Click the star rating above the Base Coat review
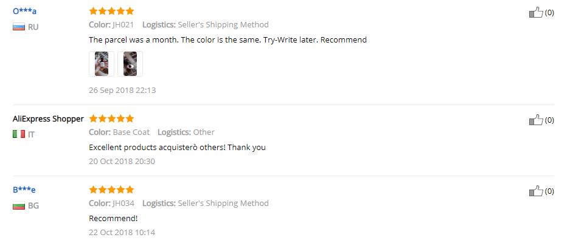This screenshot has height=243, width=573. [x=111, y=118]
